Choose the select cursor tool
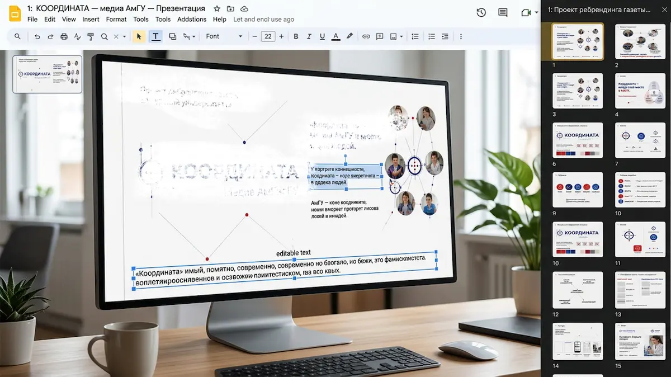Viewport: 671px width, 377px height. [x=139, y=36]
